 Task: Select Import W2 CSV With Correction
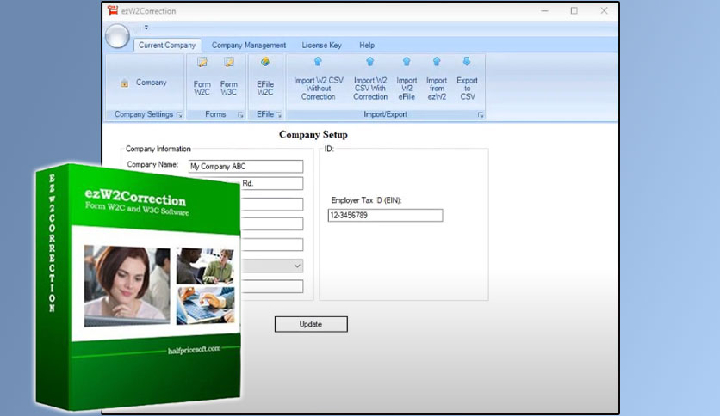tap(370, 79)
